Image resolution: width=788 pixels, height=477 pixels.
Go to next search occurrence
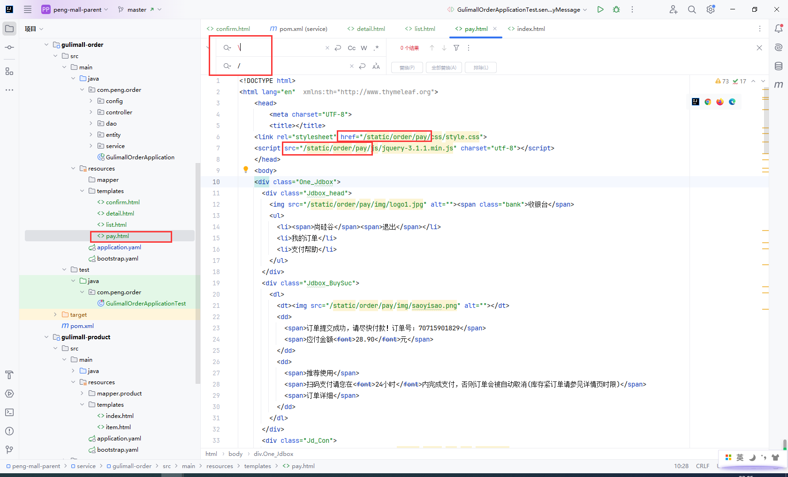tap(444, 48)
